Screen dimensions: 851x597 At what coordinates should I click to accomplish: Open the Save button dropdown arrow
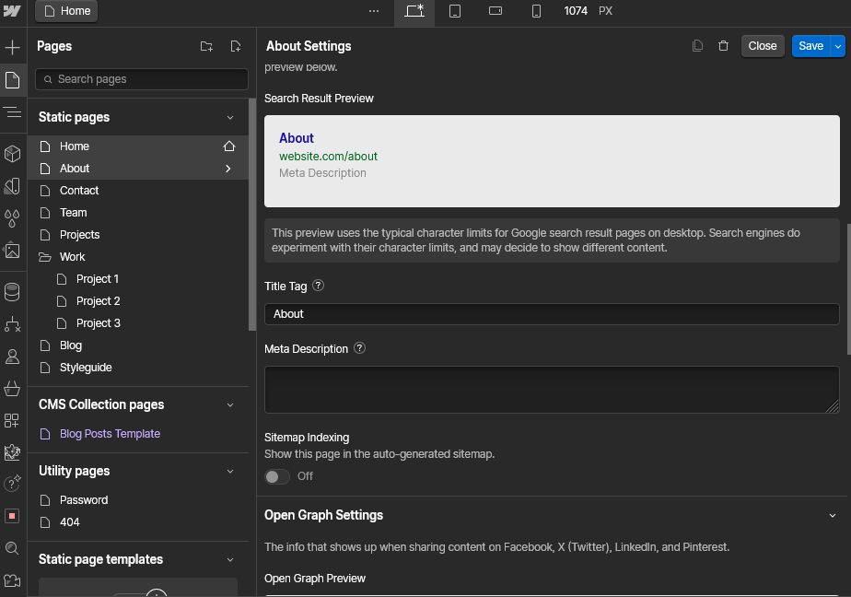pyautogui.click(x=838, y=46)
